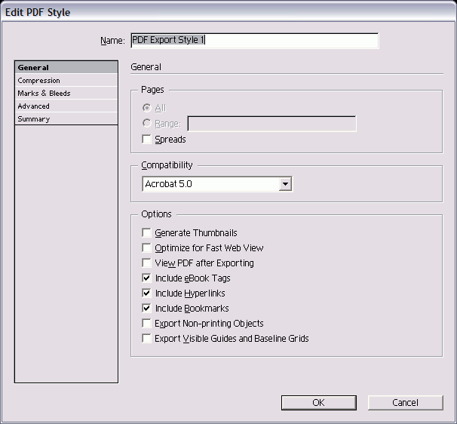Screen dimensions: 457x424
Task: Click the Acrobat 5.0 combo box
Action: coord(210,184)
